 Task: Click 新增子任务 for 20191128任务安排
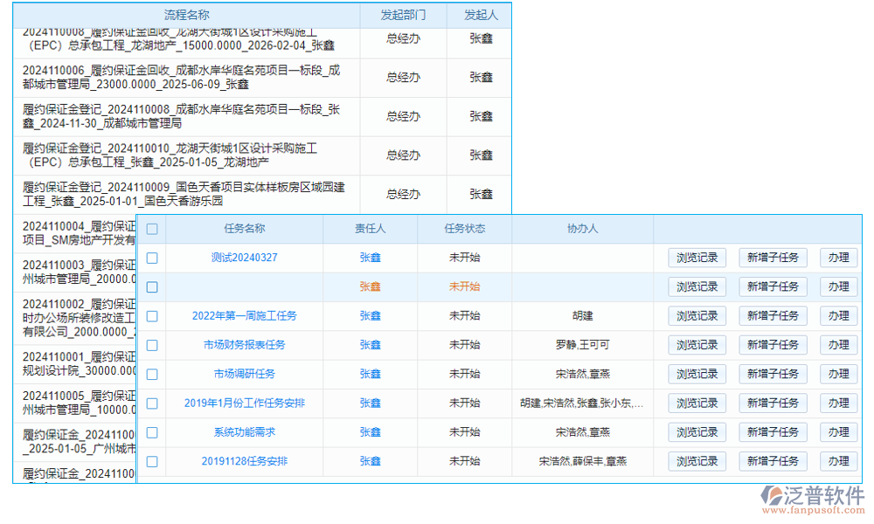coord(773,461)
